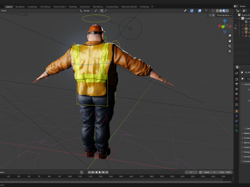Screen dimensions: 250x187
Task: Open the green Bone properties tab
Action: (x=236, y=130)
